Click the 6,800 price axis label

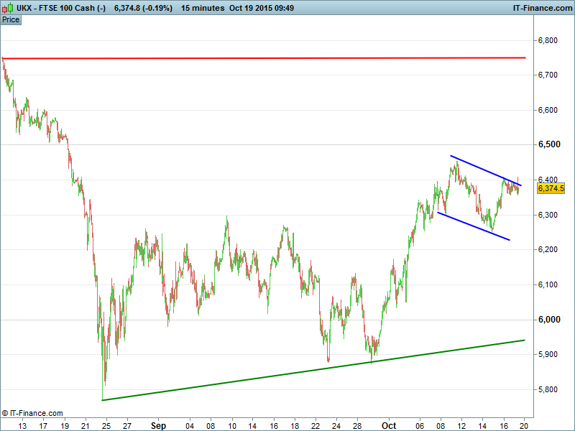click(549, 40)
